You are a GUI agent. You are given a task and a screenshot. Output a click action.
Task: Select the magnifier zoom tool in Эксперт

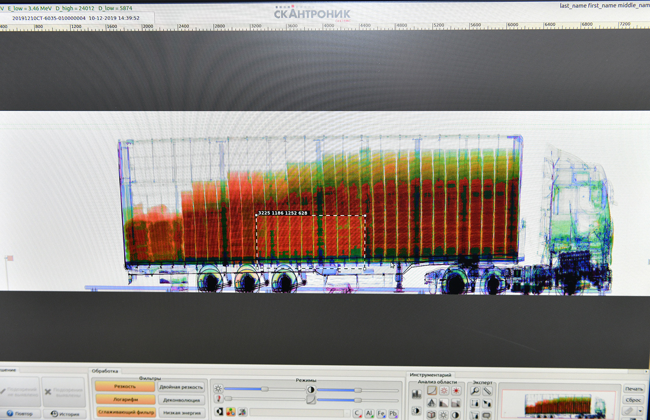click(475, 391)
